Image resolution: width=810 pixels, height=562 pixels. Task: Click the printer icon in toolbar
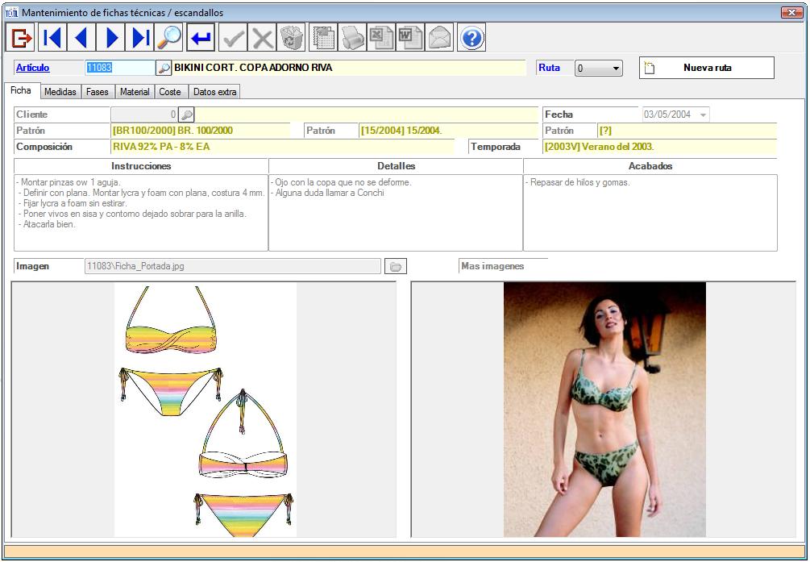pos(353,37)
